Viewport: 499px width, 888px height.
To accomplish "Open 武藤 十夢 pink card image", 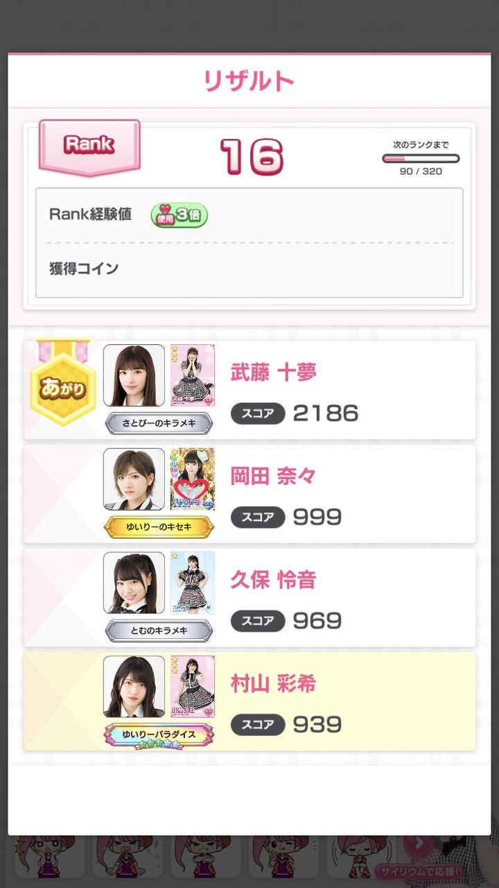I will [193, 375].
